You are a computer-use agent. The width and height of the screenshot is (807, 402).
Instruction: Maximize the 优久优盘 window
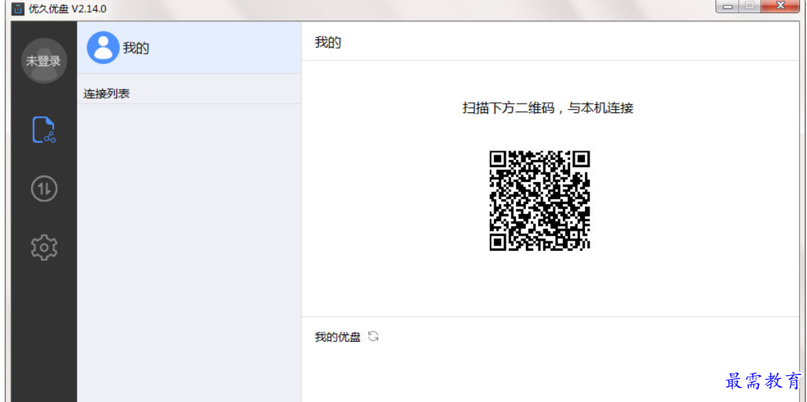pos(749,6)
